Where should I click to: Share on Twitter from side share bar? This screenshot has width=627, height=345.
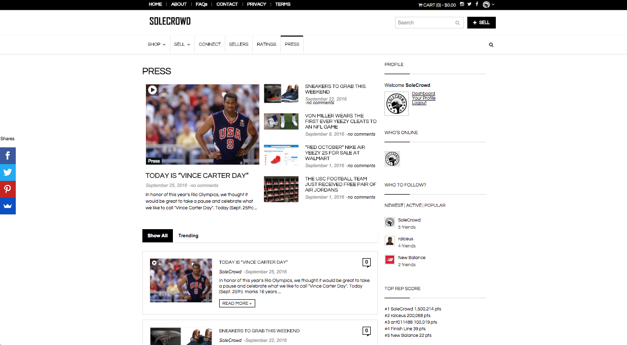point(8,172)
